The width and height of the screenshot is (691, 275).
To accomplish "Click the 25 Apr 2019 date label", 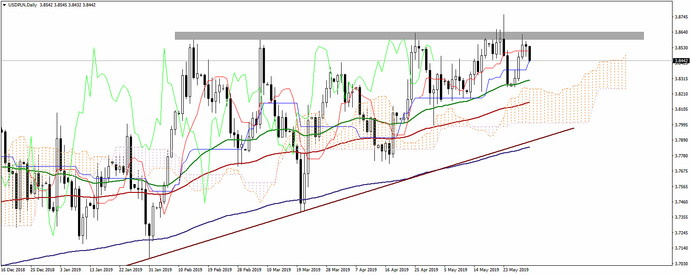I will [x=426, y=269].
